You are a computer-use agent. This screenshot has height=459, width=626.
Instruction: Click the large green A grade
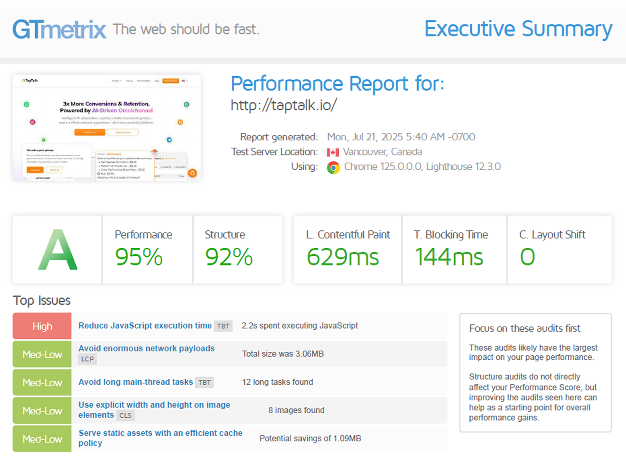(58, 250)
